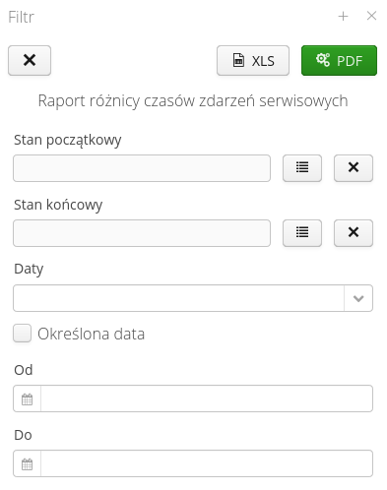Enable the Określona data checkbox
This screenshot has width=387, height=490.
click(22, 334)
